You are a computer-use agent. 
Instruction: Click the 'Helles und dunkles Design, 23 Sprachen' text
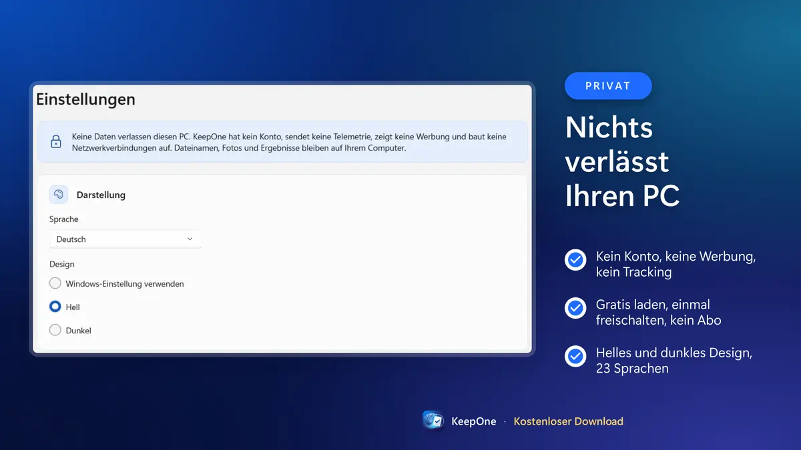674,361
